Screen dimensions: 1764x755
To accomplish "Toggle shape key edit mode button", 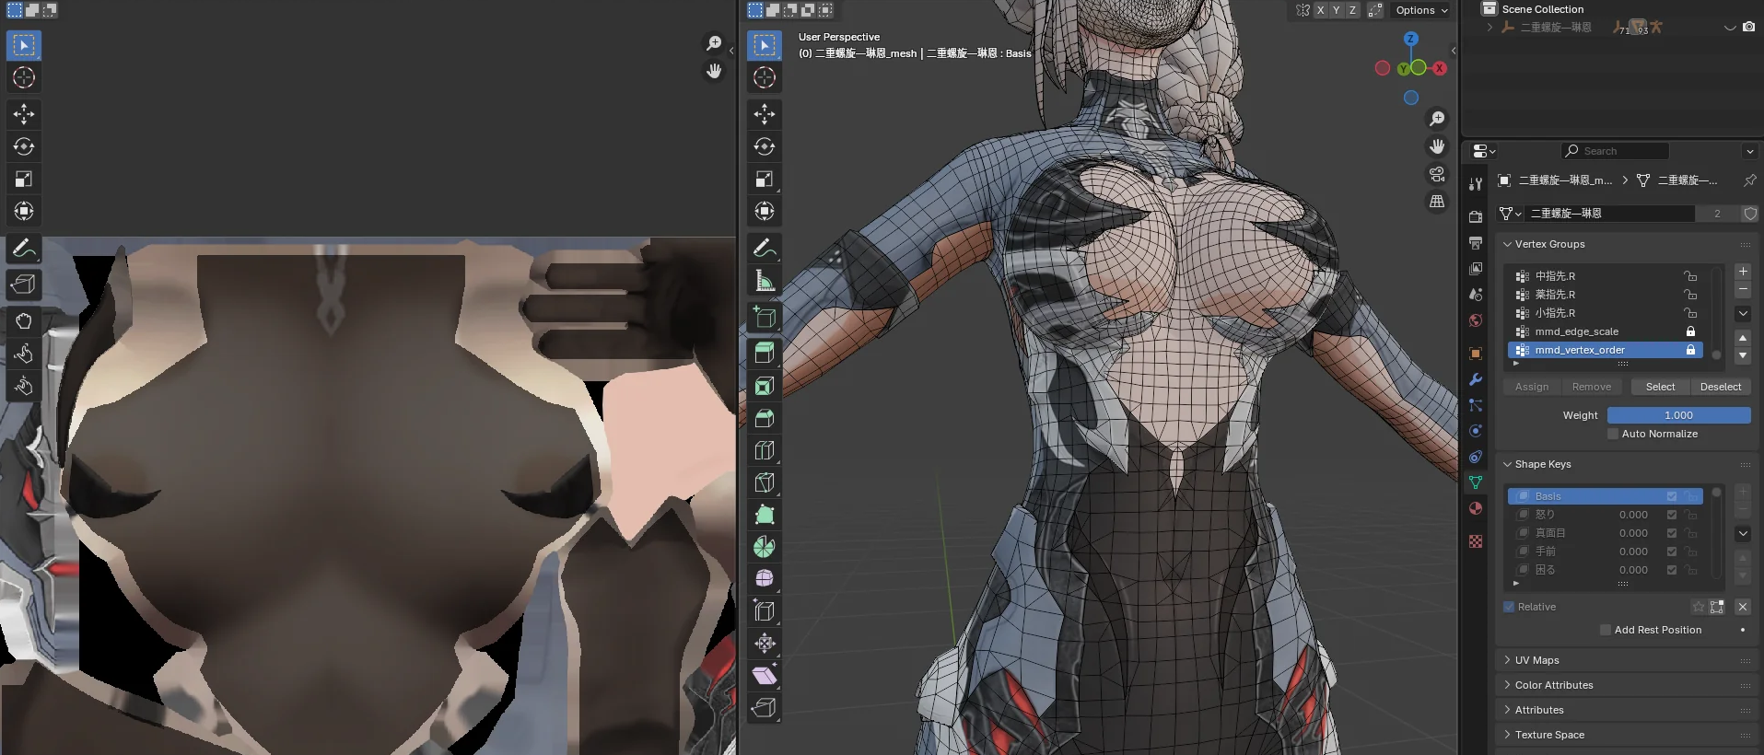I will tap(1717, 607).
